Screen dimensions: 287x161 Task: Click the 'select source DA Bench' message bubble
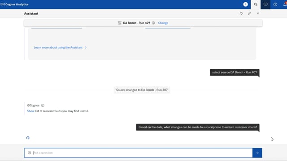235,72
